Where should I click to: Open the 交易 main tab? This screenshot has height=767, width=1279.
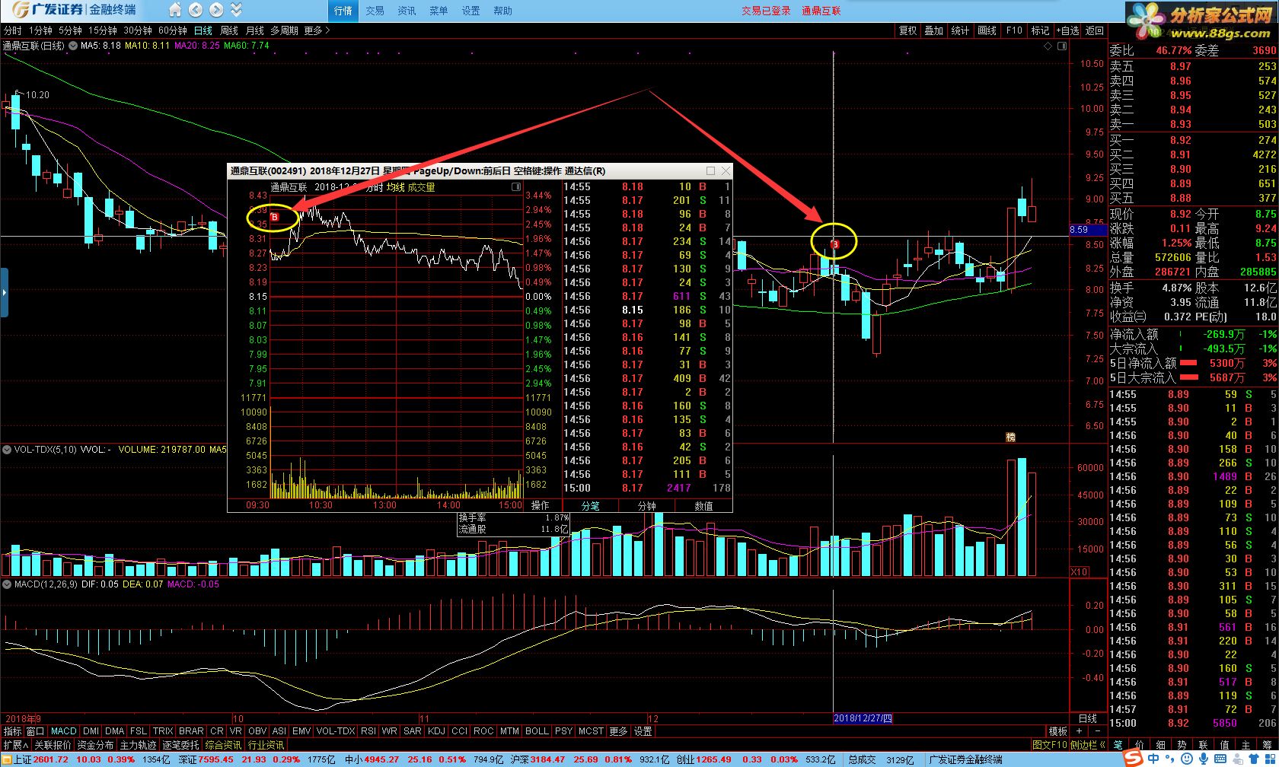[x=375, y=11]
